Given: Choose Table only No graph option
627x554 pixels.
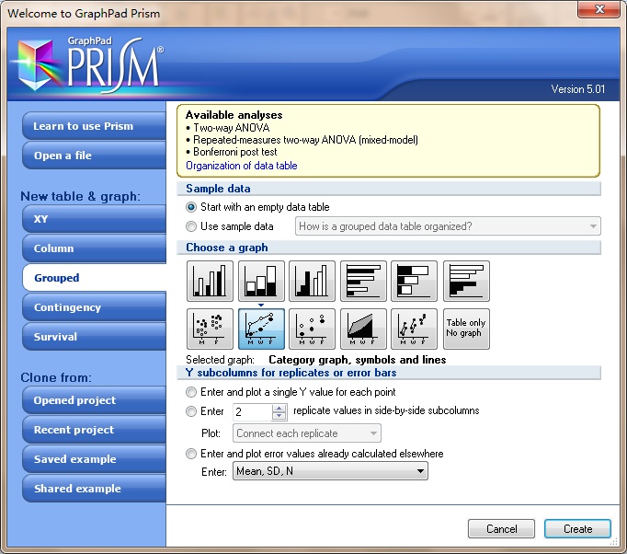Looking at the screenshot, I should pos(466,329).
